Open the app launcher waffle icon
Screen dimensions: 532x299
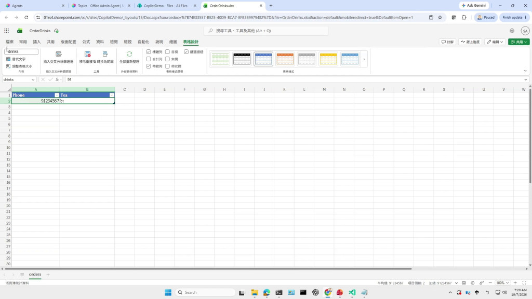(x=6, y=31)
